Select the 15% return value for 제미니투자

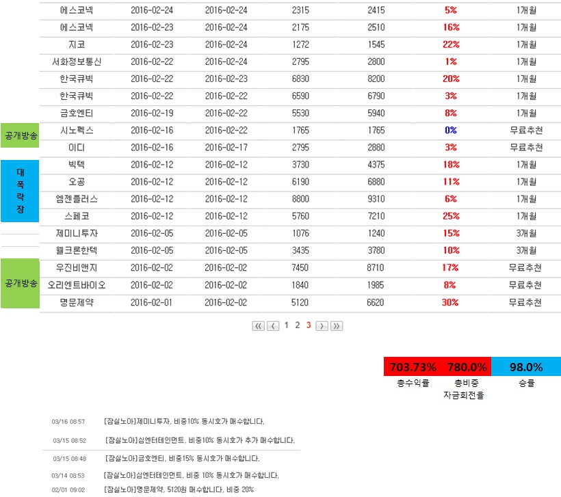[x=451, y=233]
